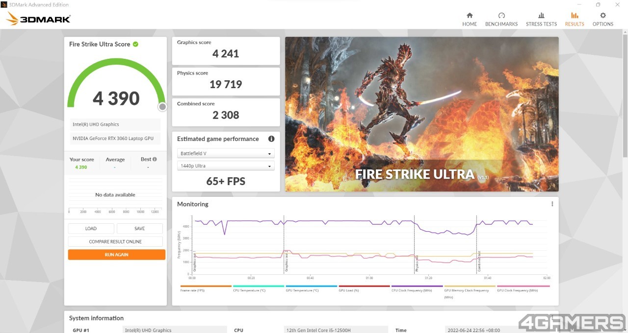Viewport: 628px width, 333px height.
Task: Click the info icon next to Best
Action: point(155,159)
